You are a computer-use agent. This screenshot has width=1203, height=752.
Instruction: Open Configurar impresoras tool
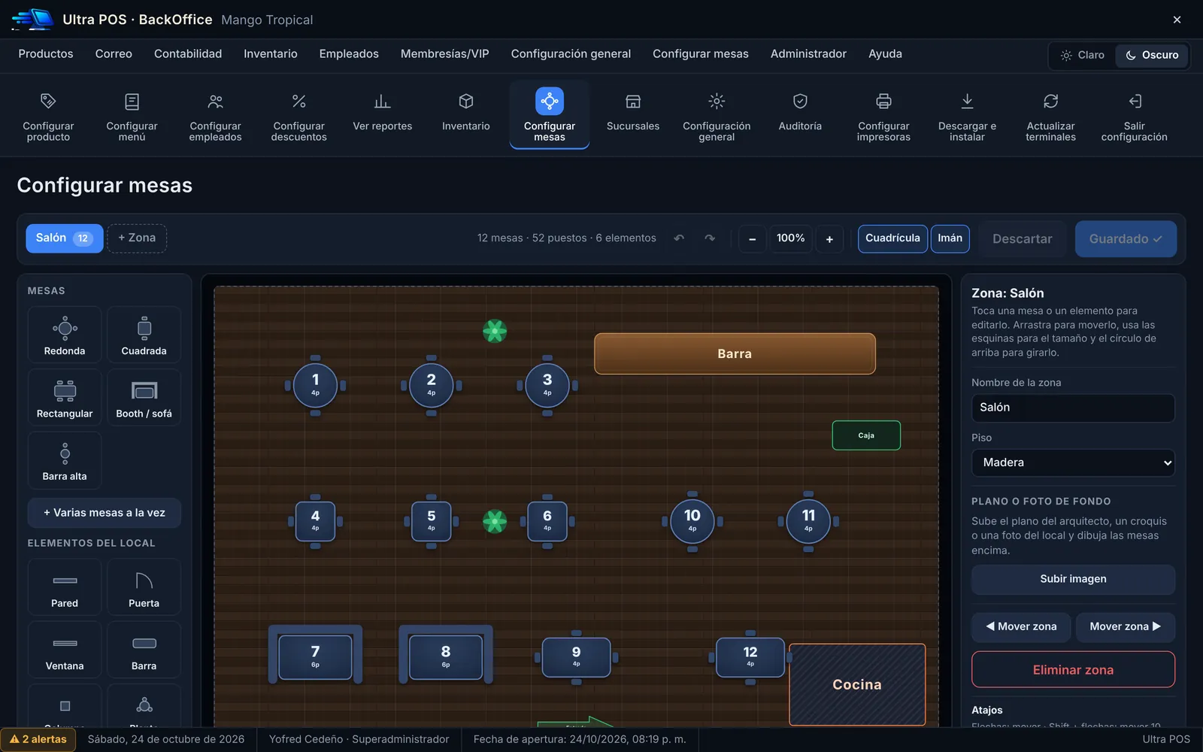pyautogui.click(x=883, y=115)
